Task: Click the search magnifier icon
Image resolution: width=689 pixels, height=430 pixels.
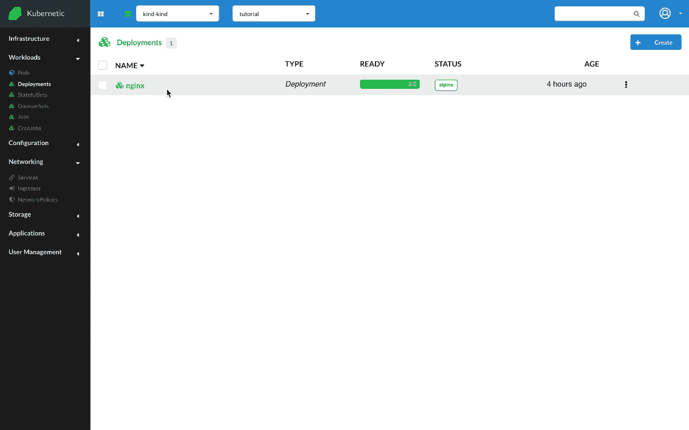Action: tap(636, 14)
